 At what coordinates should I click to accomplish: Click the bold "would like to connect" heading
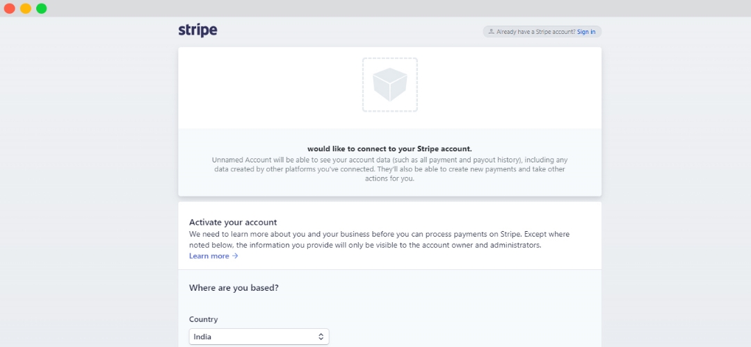tap(389, 149)
